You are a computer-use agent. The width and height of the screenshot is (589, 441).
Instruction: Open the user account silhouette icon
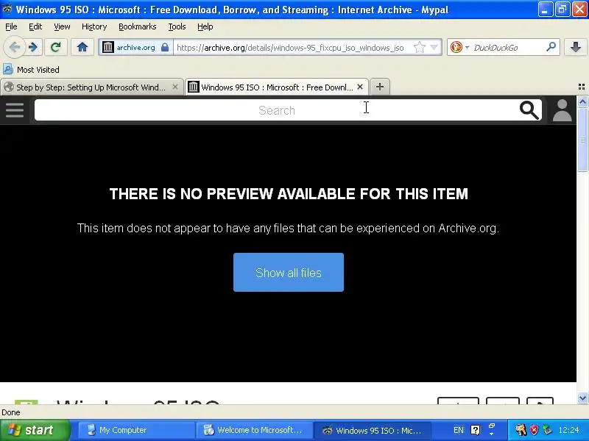[562, 110]
